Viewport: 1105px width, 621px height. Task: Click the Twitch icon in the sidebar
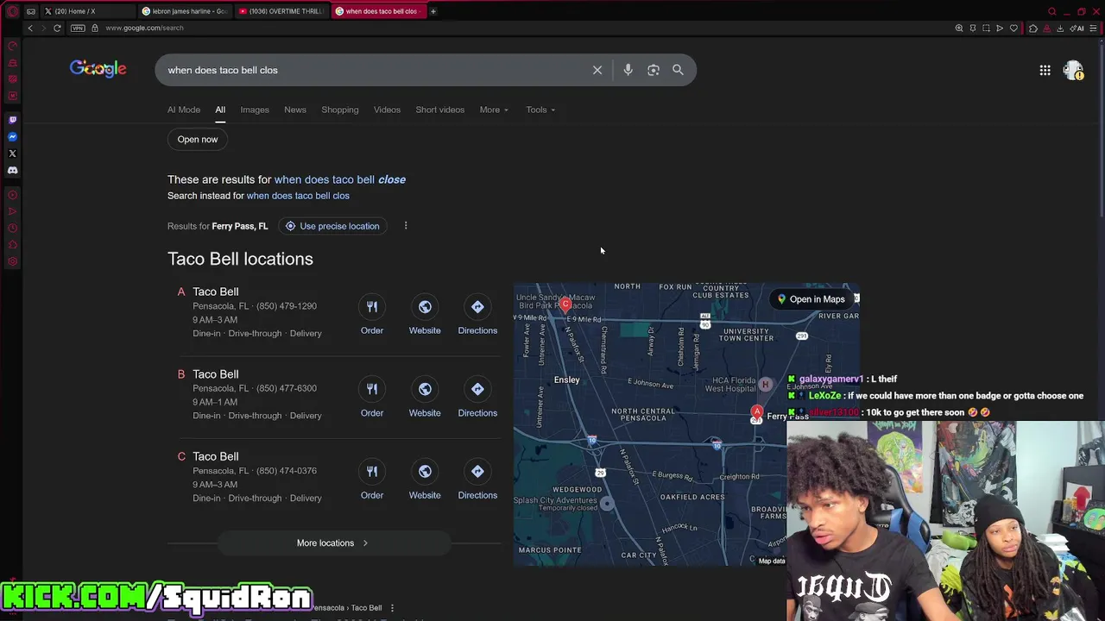click(12, 120)
